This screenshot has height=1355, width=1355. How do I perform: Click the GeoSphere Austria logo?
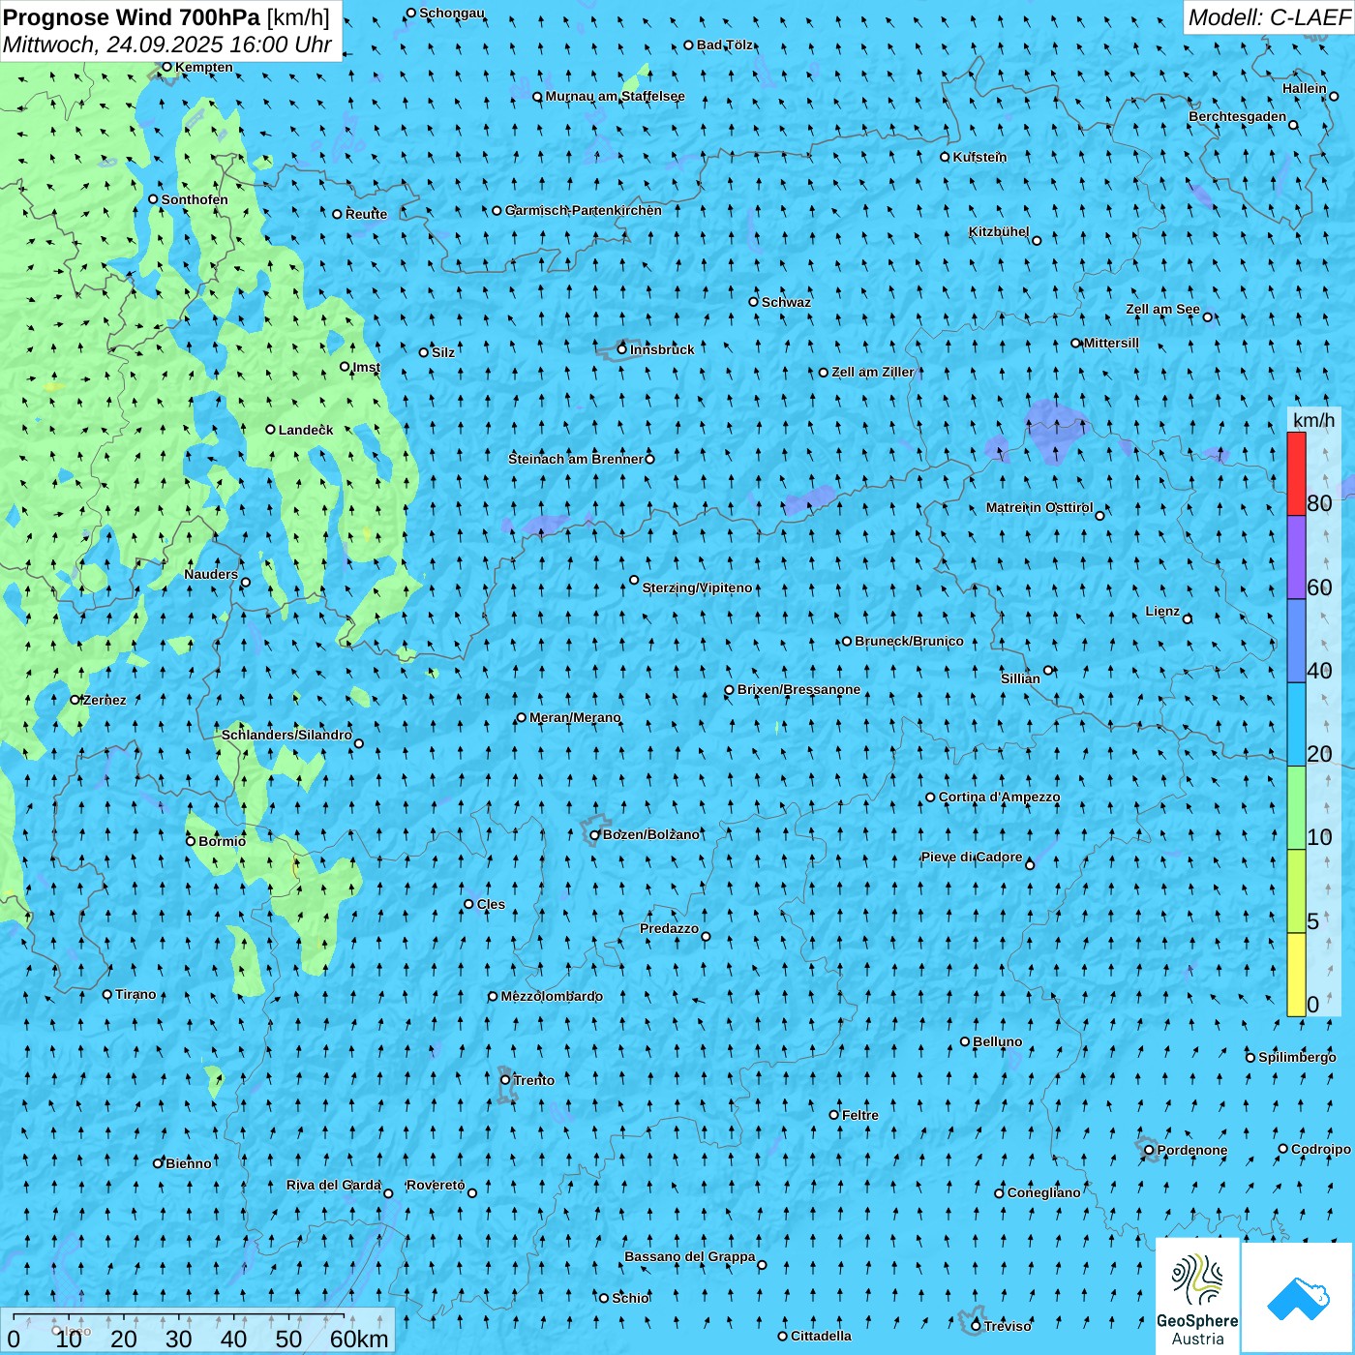(x=1197, y=1296)
